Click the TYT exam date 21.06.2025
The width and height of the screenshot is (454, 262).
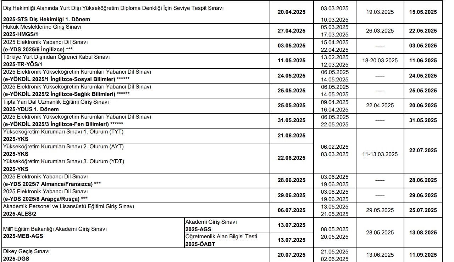pyautogui.click(x=292, y=136)
